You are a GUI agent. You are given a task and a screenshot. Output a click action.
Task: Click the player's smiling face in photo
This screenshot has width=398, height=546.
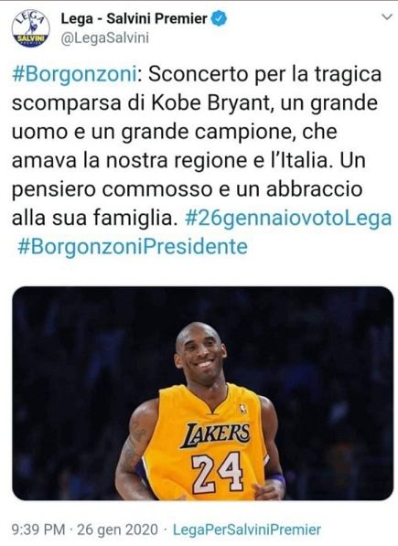(201, 355)
